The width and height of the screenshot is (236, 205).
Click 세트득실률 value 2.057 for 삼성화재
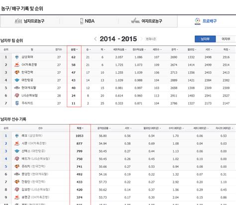[x=119, y=57]
